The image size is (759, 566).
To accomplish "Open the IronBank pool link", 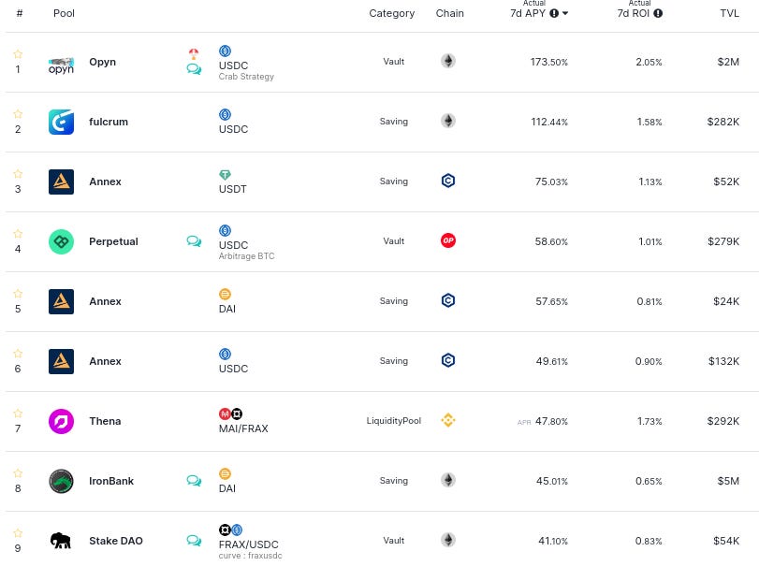I will [111, 482].
